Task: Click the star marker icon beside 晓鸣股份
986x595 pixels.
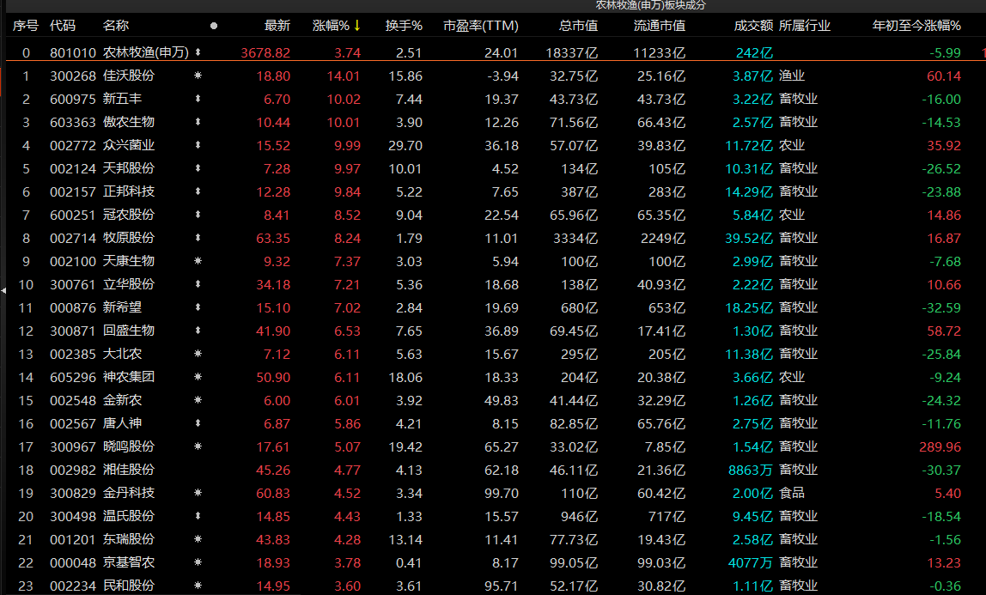Action: coord(198,446)
